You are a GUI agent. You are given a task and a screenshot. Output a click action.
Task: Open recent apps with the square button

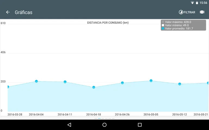point(140,125)
